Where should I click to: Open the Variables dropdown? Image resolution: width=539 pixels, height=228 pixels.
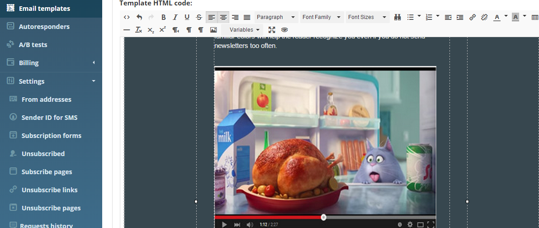(242, 30)
